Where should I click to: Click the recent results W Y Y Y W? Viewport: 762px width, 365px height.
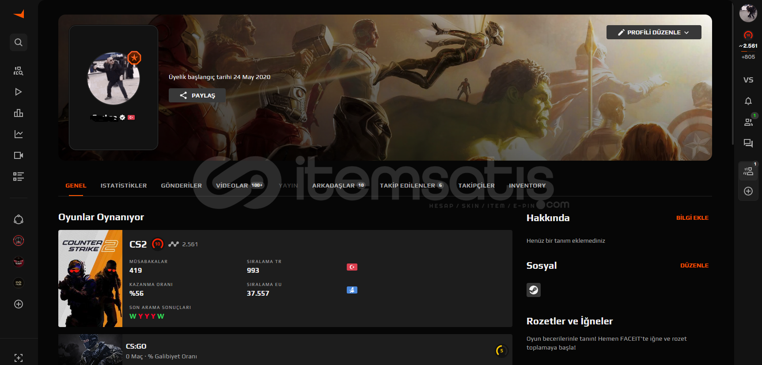[147, 316]
